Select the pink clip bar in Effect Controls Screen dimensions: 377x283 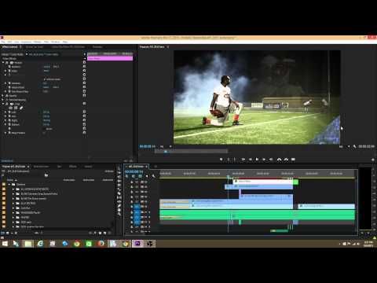point(110,58)
